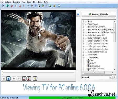Screen dimensions: 118x99
Task: Expand the Music Videos tree node
Action: (x=83, y=24)
